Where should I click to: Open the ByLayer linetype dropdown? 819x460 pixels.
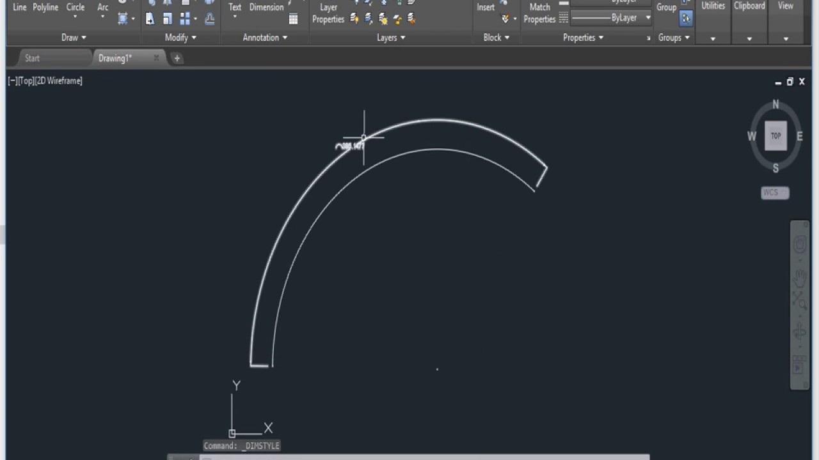(648, 18)
